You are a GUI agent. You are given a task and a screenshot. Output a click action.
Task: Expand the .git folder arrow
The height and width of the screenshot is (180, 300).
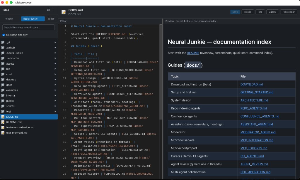pos(55,42)
